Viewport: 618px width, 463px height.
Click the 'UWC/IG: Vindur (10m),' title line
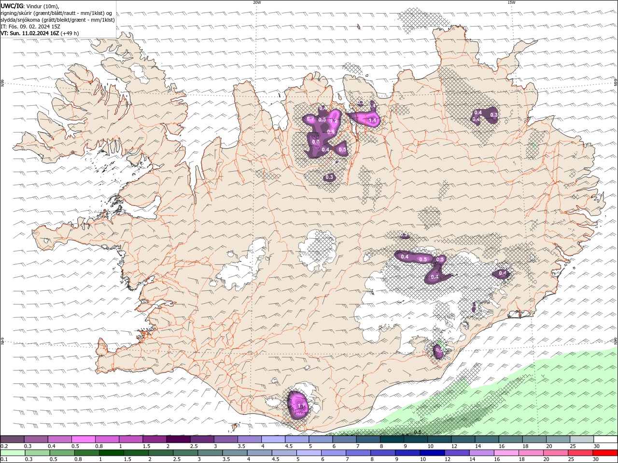(29, 6)
